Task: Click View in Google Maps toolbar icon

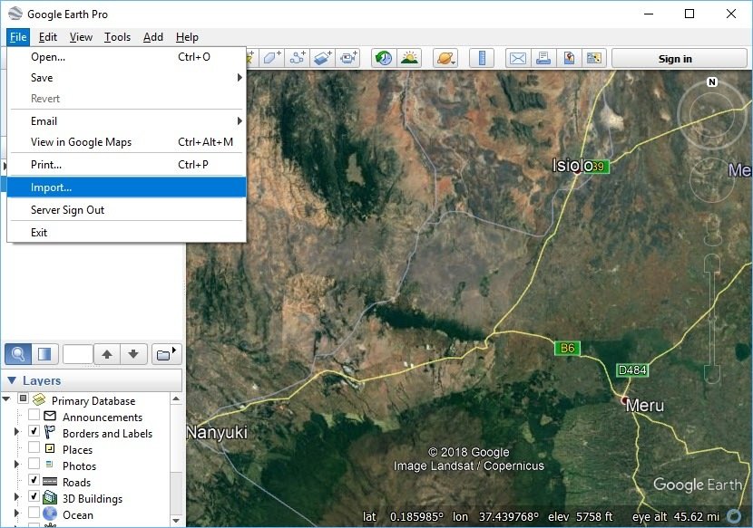Action: pyautogui.click(x=594, y=59)
